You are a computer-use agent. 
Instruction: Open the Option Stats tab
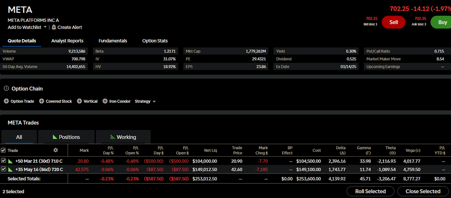(155, 41)
